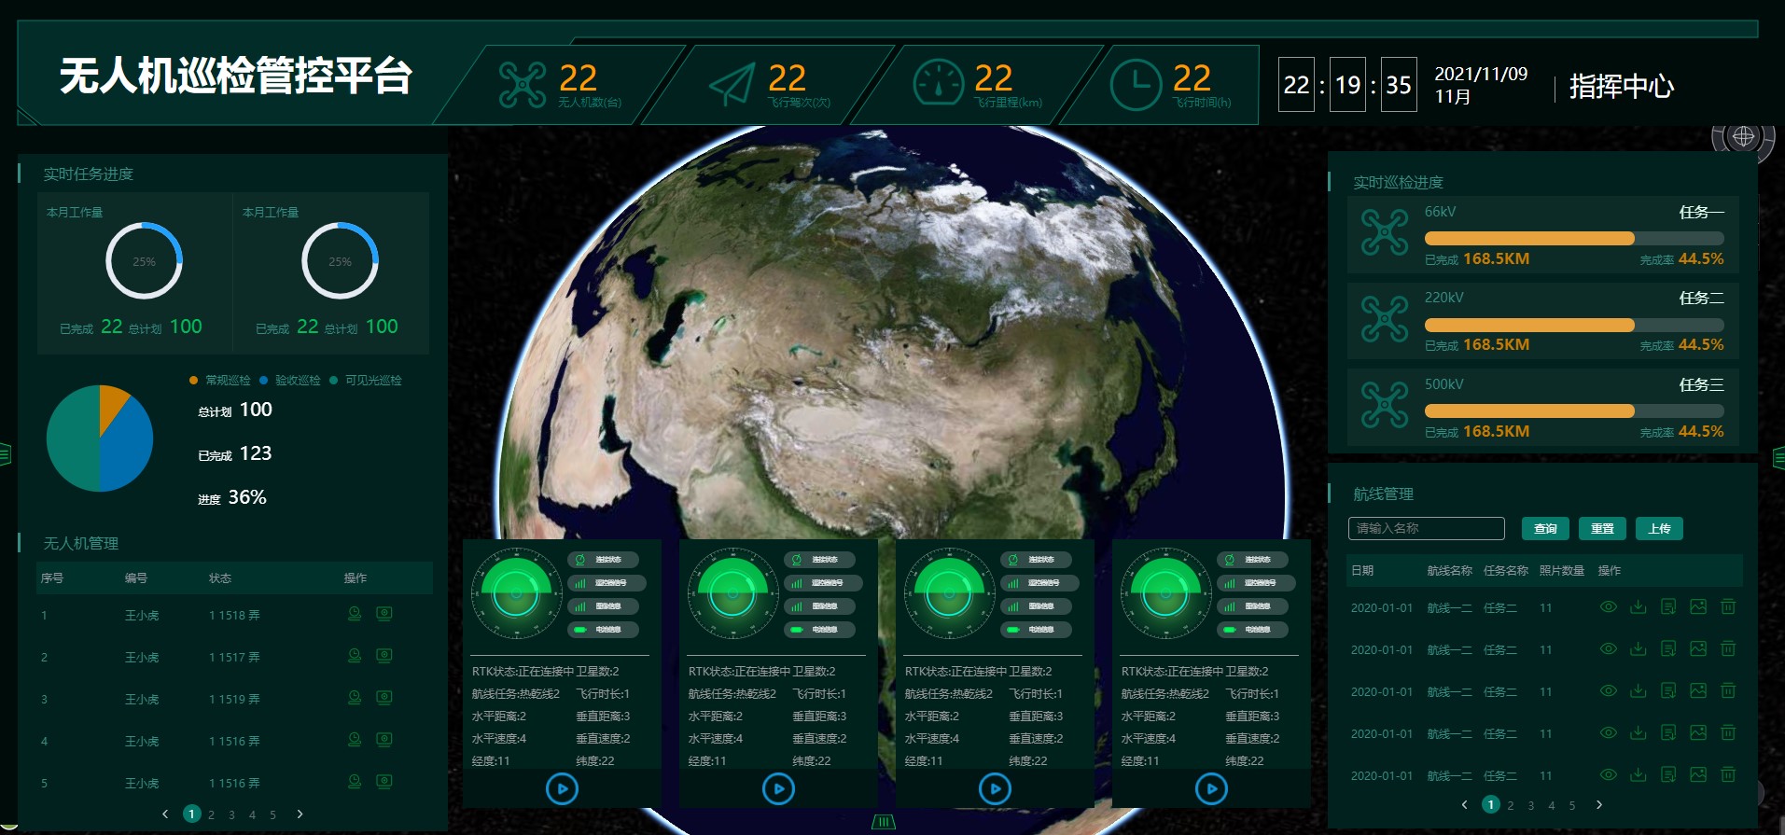Click the 任务二 progress bar
Image resolution: width=1785 pixels, height=835 pixels.
1574,325
